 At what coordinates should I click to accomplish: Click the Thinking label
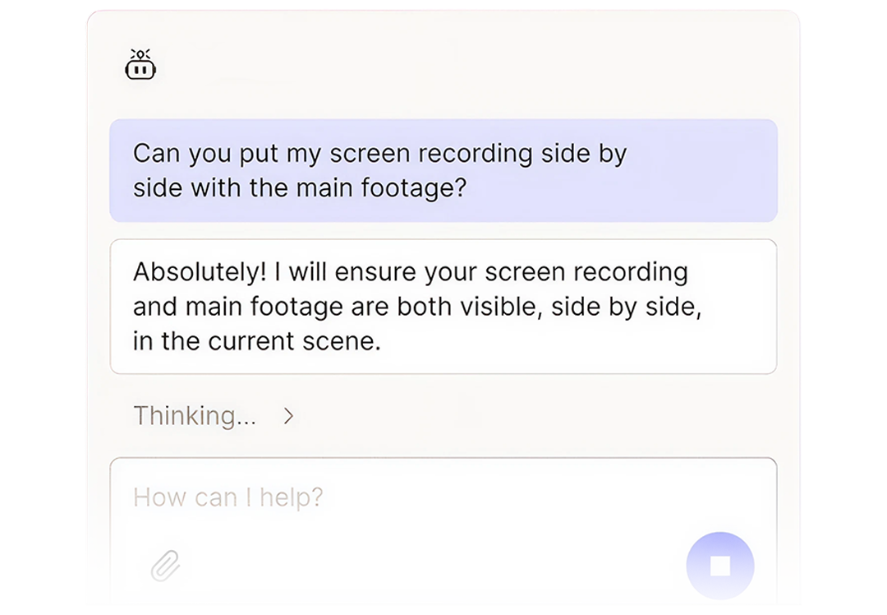pyautogui.click(x=195, y=415)
